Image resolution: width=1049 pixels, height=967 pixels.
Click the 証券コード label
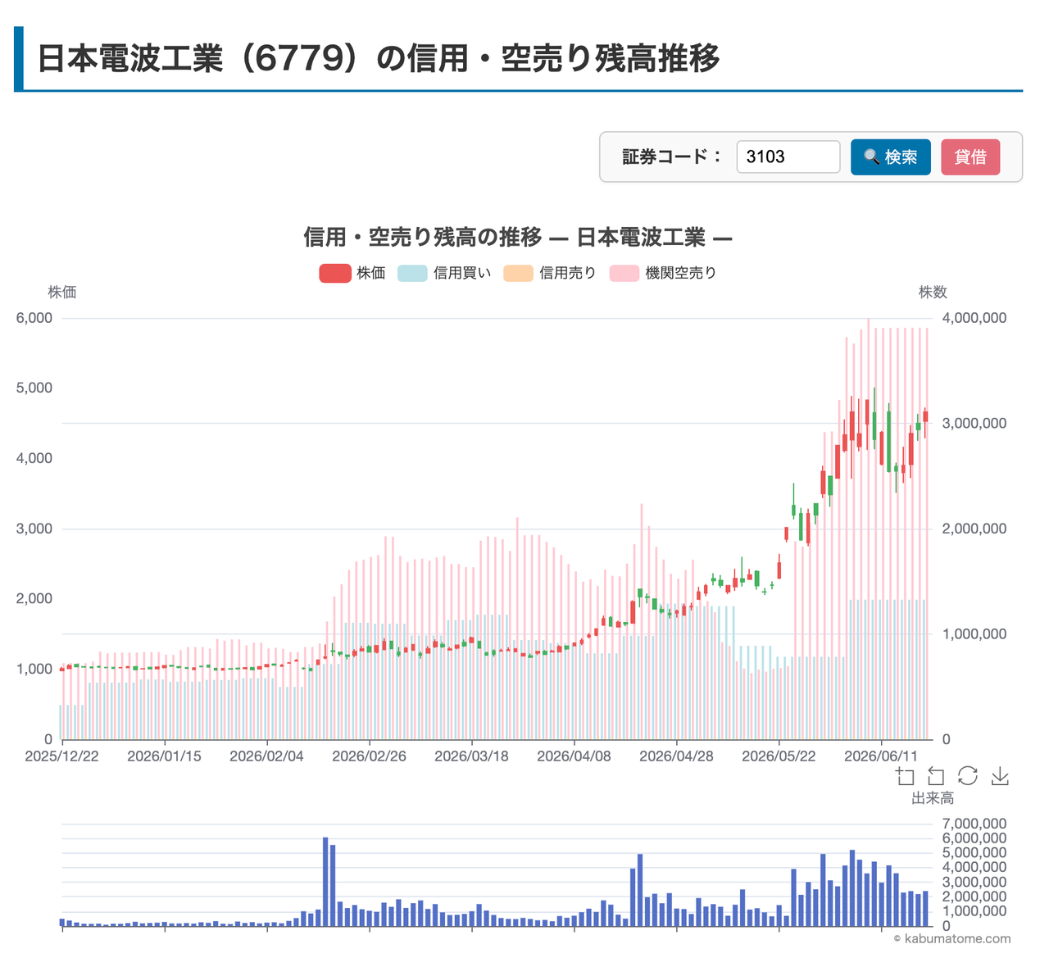tap(671, 157)
